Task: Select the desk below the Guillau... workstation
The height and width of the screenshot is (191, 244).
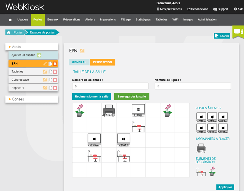Action: pyautogui.click(x=94, y=156)
